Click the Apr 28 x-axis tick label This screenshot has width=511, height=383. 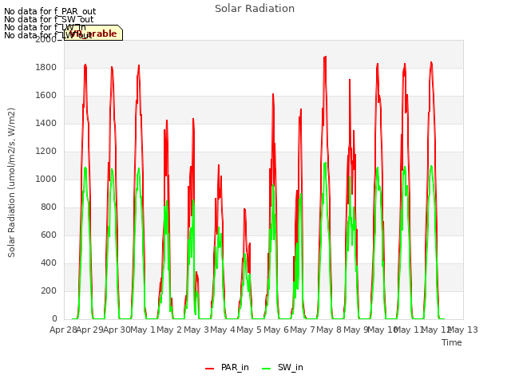[x=63, y=330]
